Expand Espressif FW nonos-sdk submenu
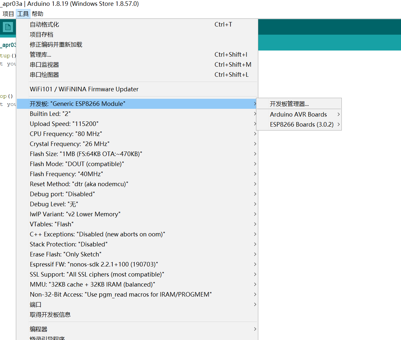This screenshot has height=340, width=401. pos(137,264)
